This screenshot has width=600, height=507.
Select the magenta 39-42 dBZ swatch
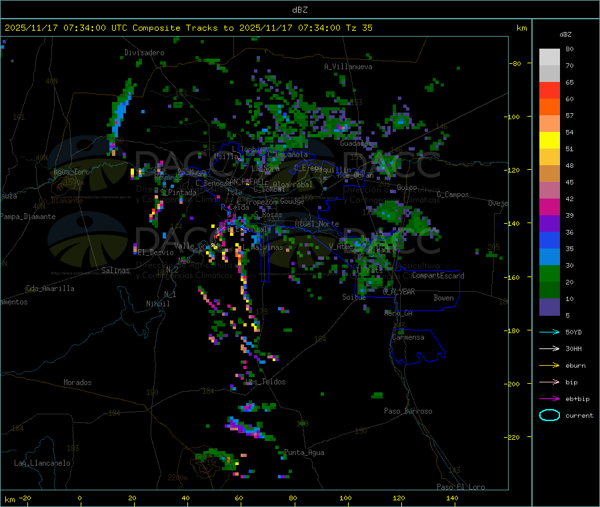click(549, 207)
